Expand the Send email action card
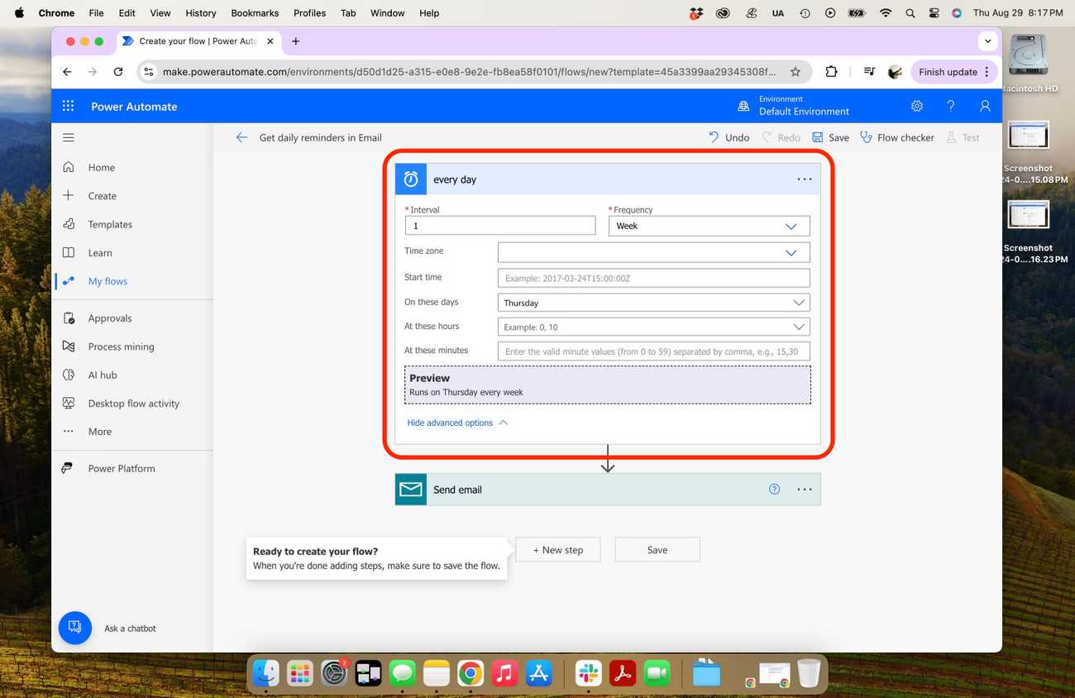Image resolution: width=1075 pixels, height=698 pixels. point(608,490)
